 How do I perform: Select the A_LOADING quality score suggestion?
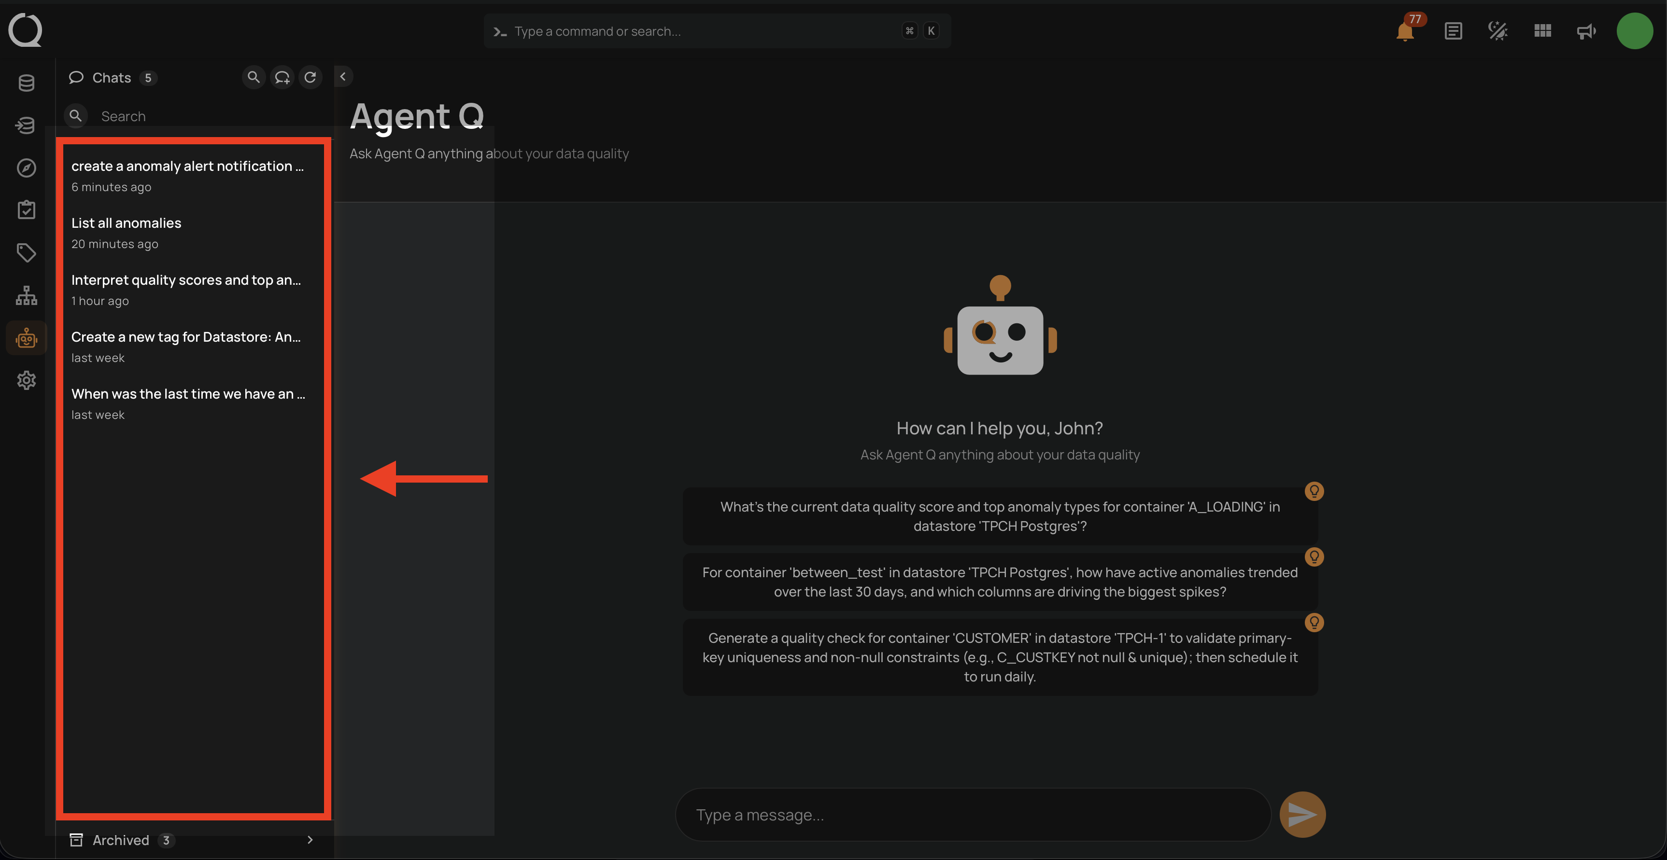1000,516
